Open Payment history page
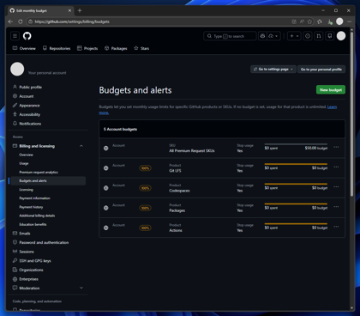Image resolution: width=360 pixels, height=316 pixels. (x=31, y=207)
